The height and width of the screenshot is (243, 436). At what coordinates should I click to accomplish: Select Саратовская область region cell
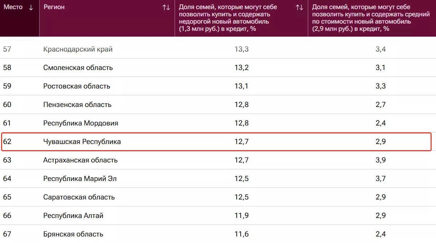click(79, 197)
